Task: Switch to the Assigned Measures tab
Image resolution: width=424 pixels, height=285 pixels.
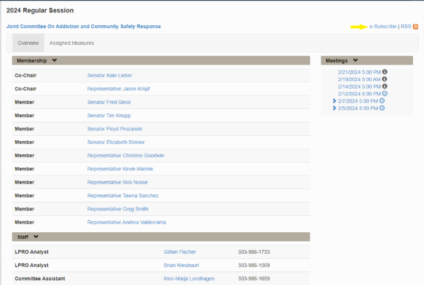Action: (x=72, y=43)
